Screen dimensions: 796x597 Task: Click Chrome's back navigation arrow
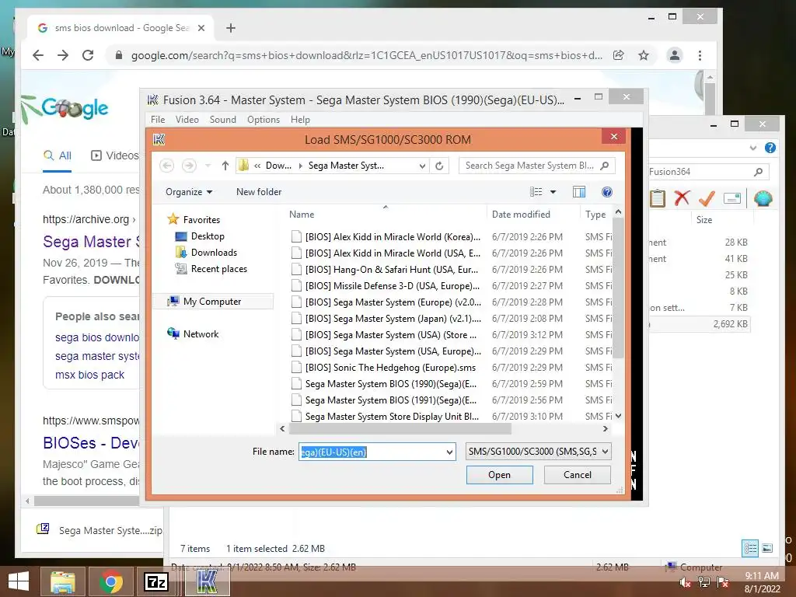pos(38,55)
